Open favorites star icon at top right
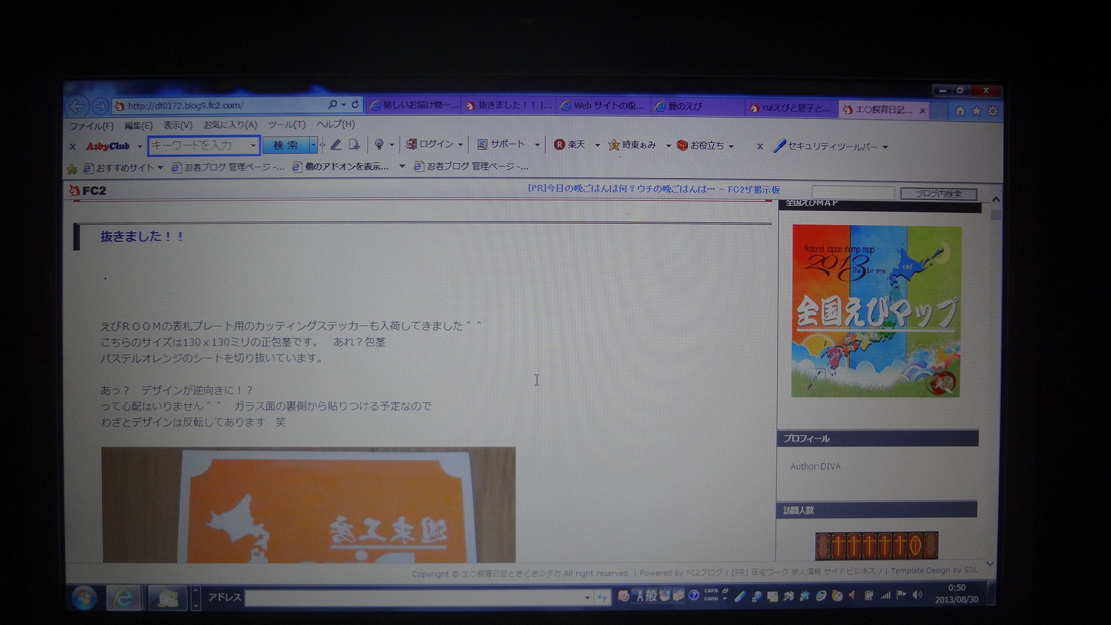This screenshot has height=625, width=1111. pyautogui.click(x=977, y=111)
